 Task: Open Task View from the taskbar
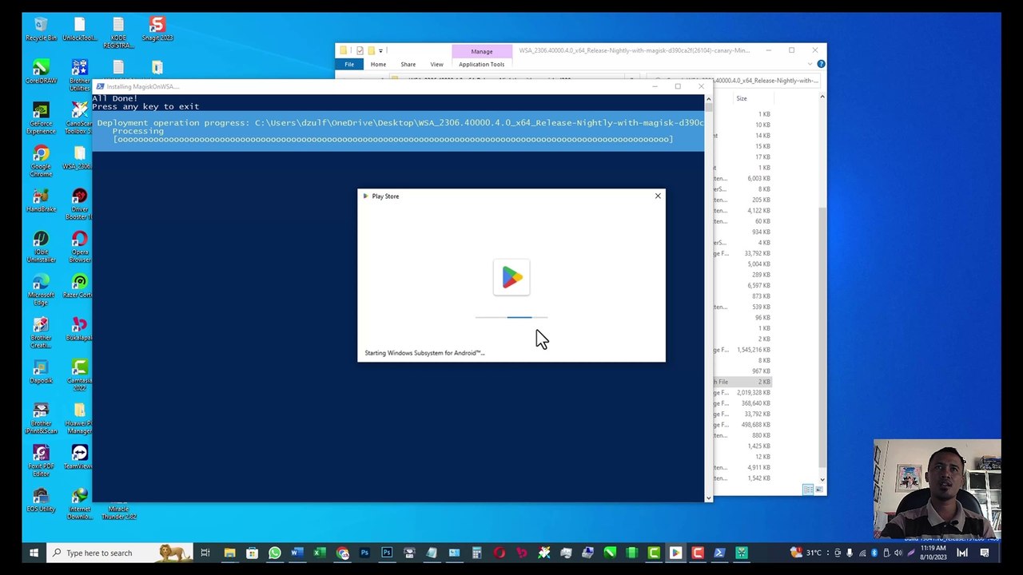click(205, 553)
